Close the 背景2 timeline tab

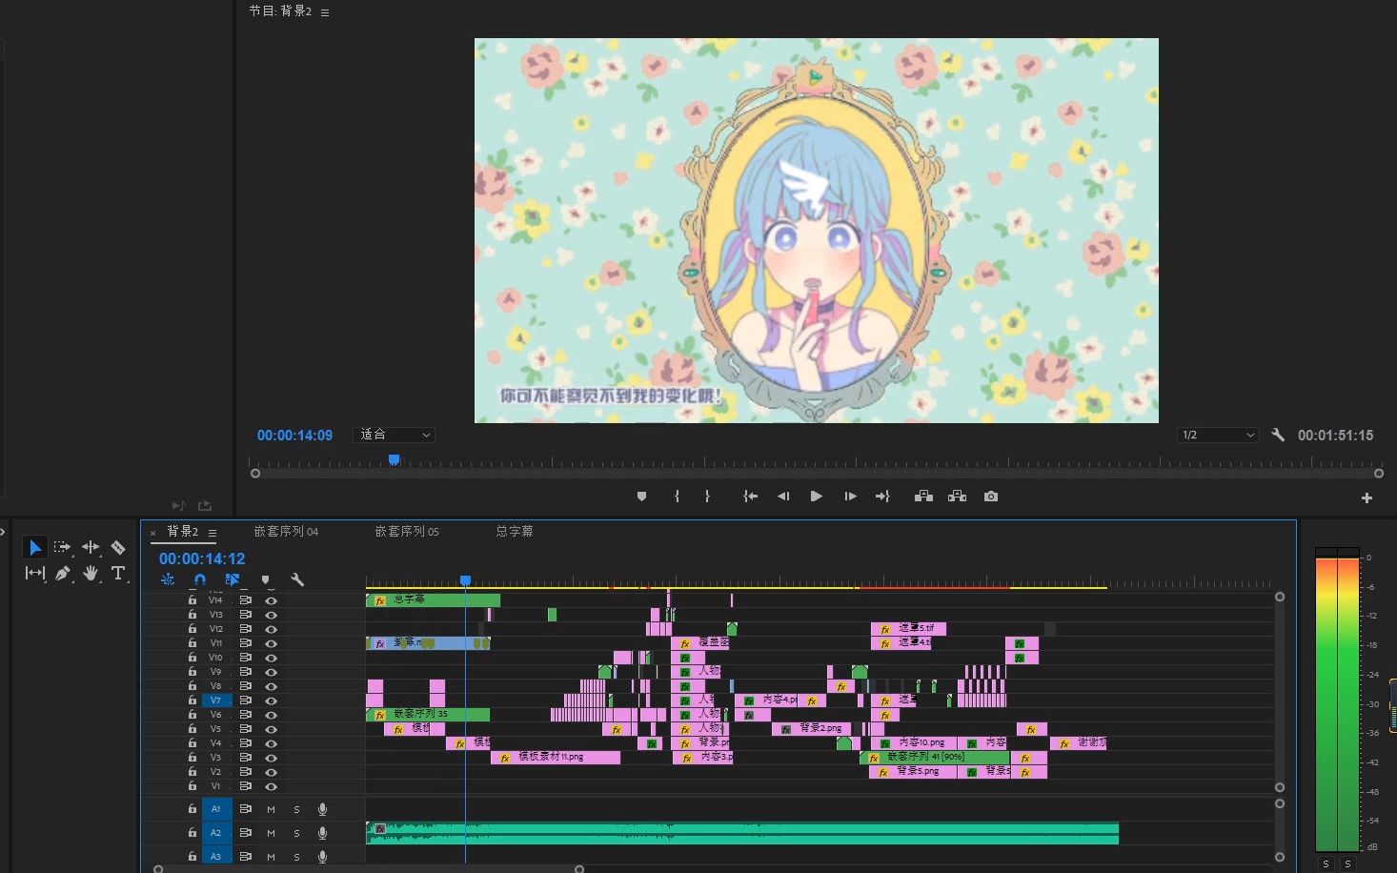(152, 533)
